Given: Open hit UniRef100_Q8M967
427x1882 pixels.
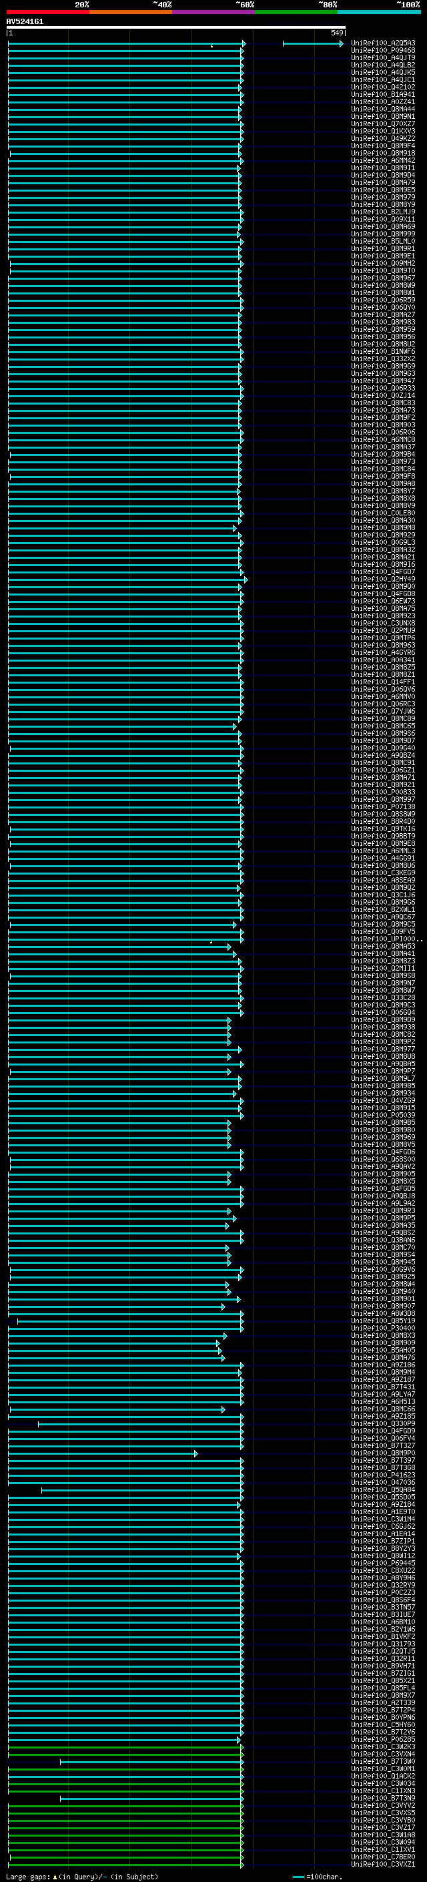Looking at the screenshot, I should pyautogui.click(x=382, y=278).
